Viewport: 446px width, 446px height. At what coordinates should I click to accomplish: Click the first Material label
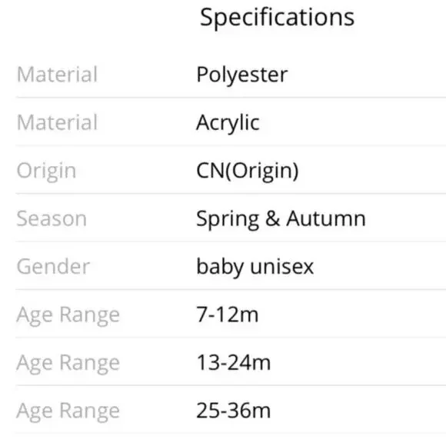[x=57, y=75]
